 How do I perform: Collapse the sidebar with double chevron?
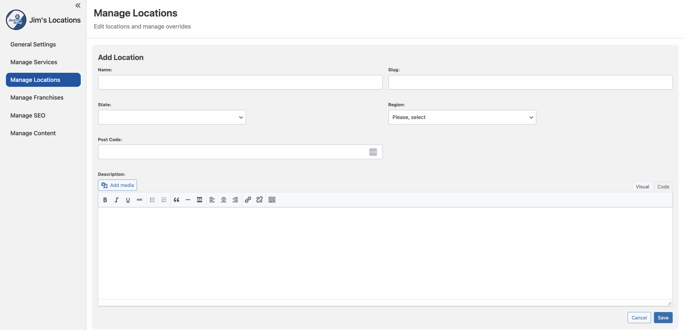pyautogui.click(x=78, y=5)
